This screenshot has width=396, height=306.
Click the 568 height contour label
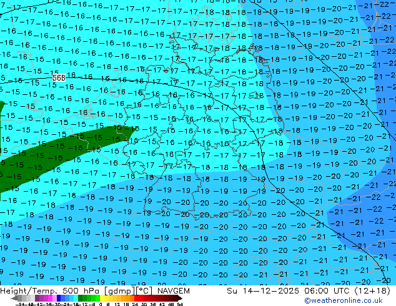[59, 77]
